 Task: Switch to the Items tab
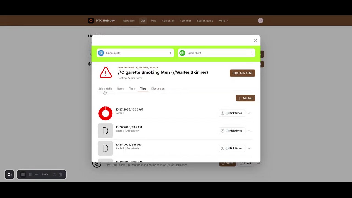click(x=120, y=89)
